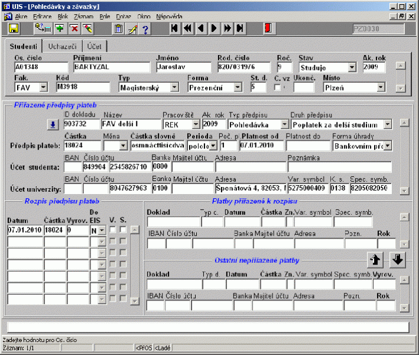Toggle the C. vz checkbox
The image size is (419, 355).
(278, 87)
